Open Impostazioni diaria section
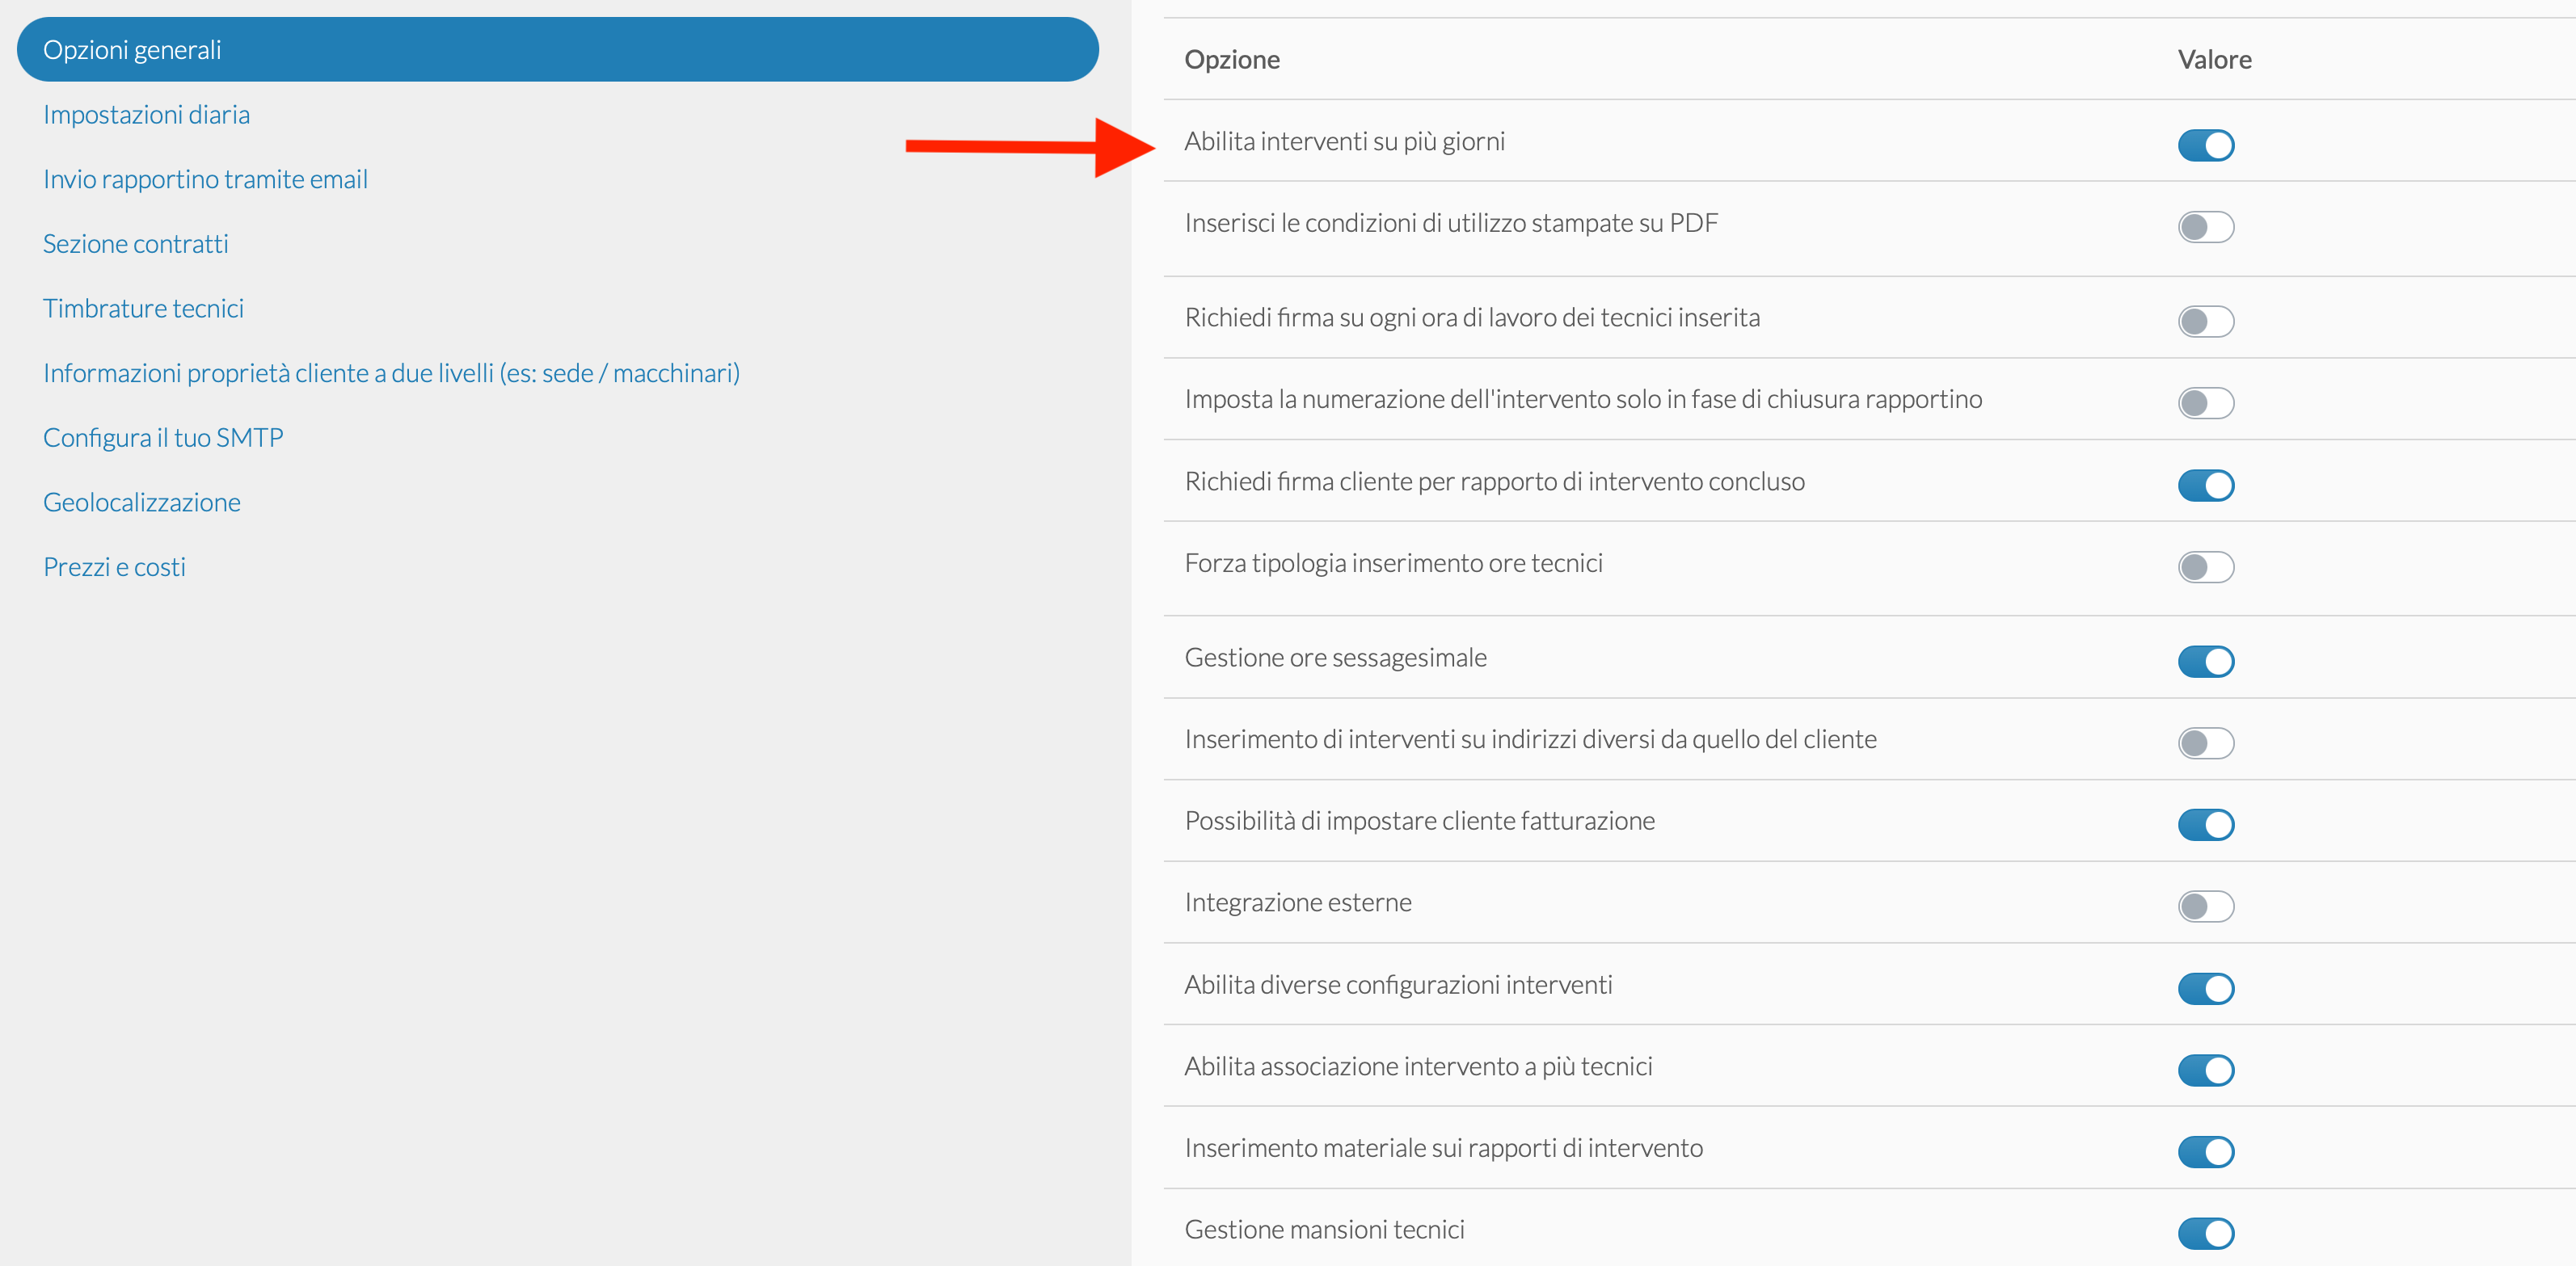 pyautogui.click(x=146, y=115)
